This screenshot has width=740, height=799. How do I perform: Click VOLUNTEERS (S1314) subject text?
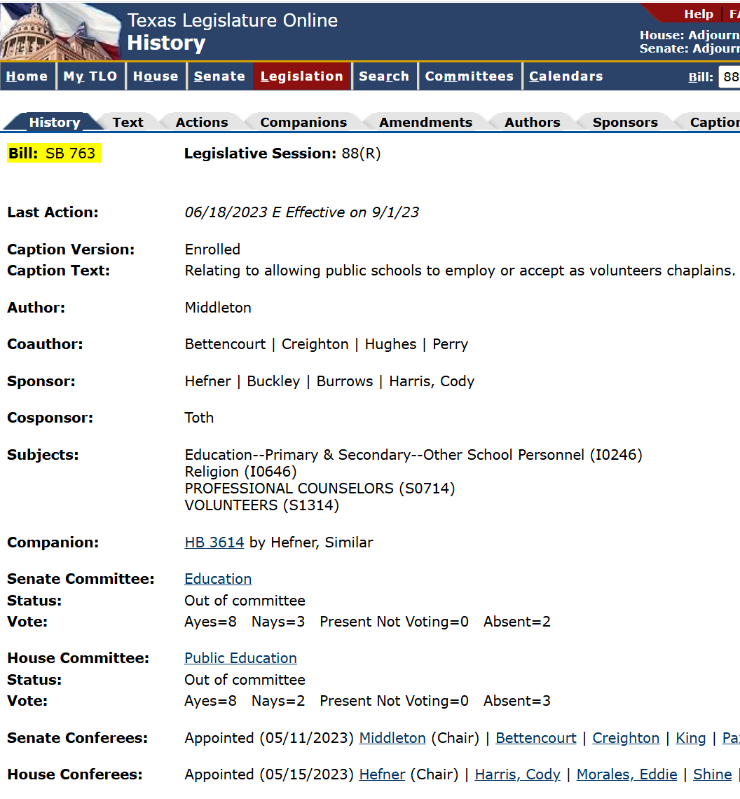coord(261,505)
